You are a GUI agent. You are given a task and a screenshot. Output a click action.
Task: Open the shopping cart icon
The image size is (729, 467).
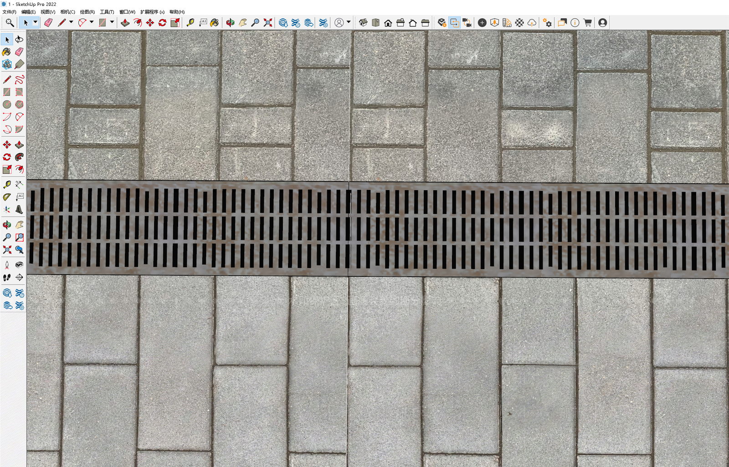click(x=587, y=22)
